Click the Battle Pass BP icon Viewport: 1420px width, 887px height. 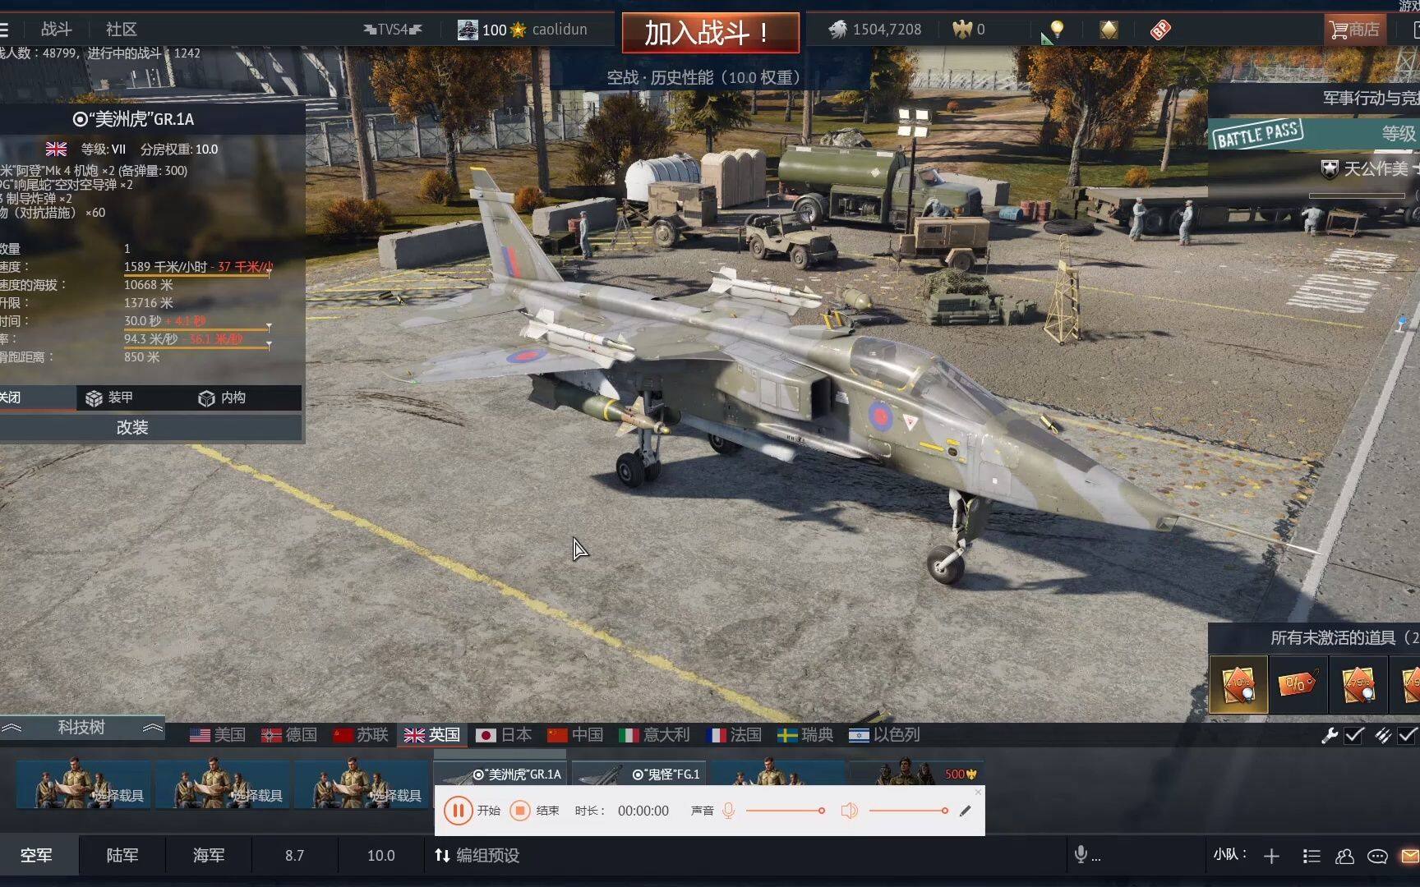click(x=1160, y=30)
